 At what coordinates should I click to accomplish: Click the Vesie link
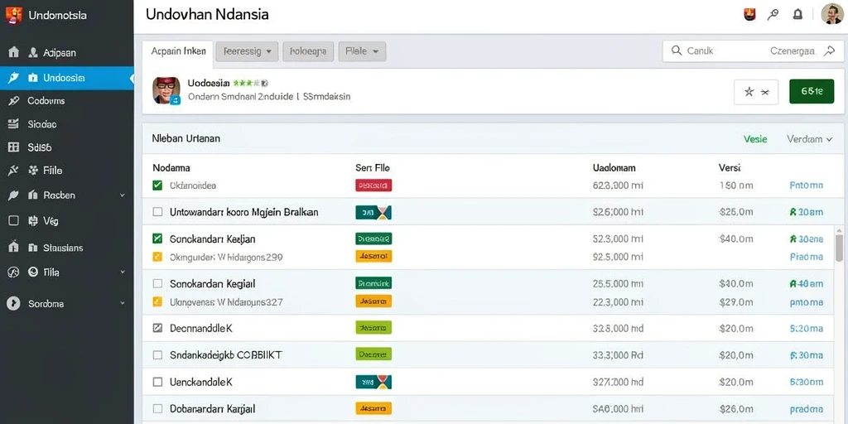pos(755,139)
